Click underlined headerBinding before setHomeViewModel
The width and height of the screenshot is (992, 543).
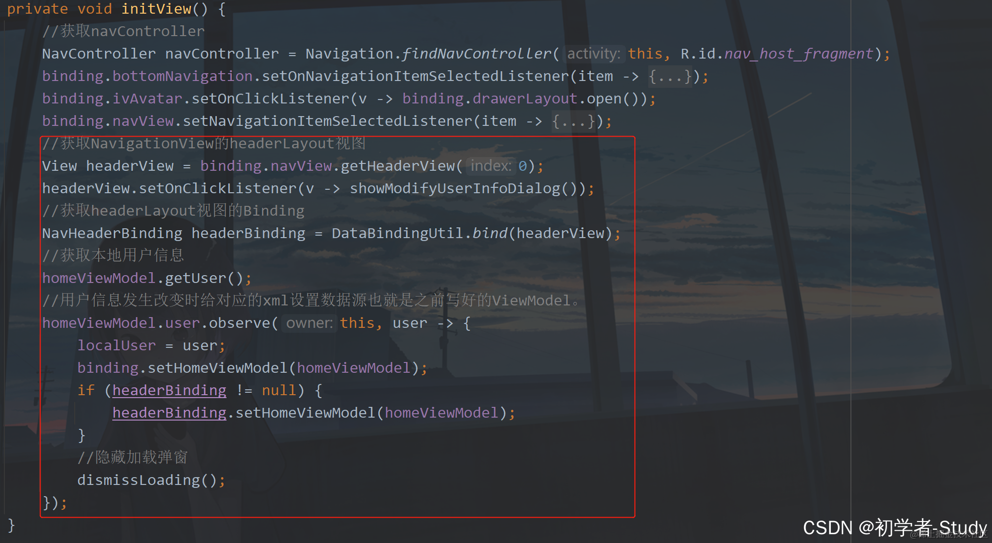(x=169, y=413)
